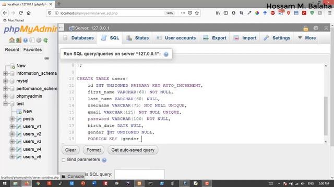Open the Status tab
334x187 pixels.
click(x=137, y=38)
